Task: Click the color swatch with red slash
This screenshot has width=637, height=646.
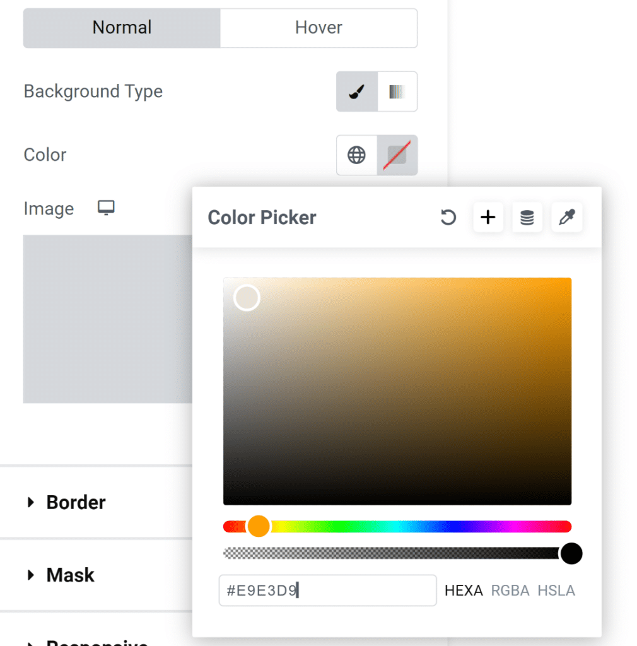Action: 397,155
